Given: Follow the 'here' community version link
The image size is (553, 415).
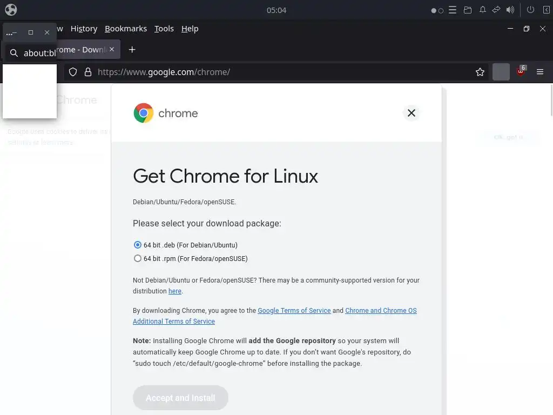Looking at the screenshot, I should coord(175,291).
